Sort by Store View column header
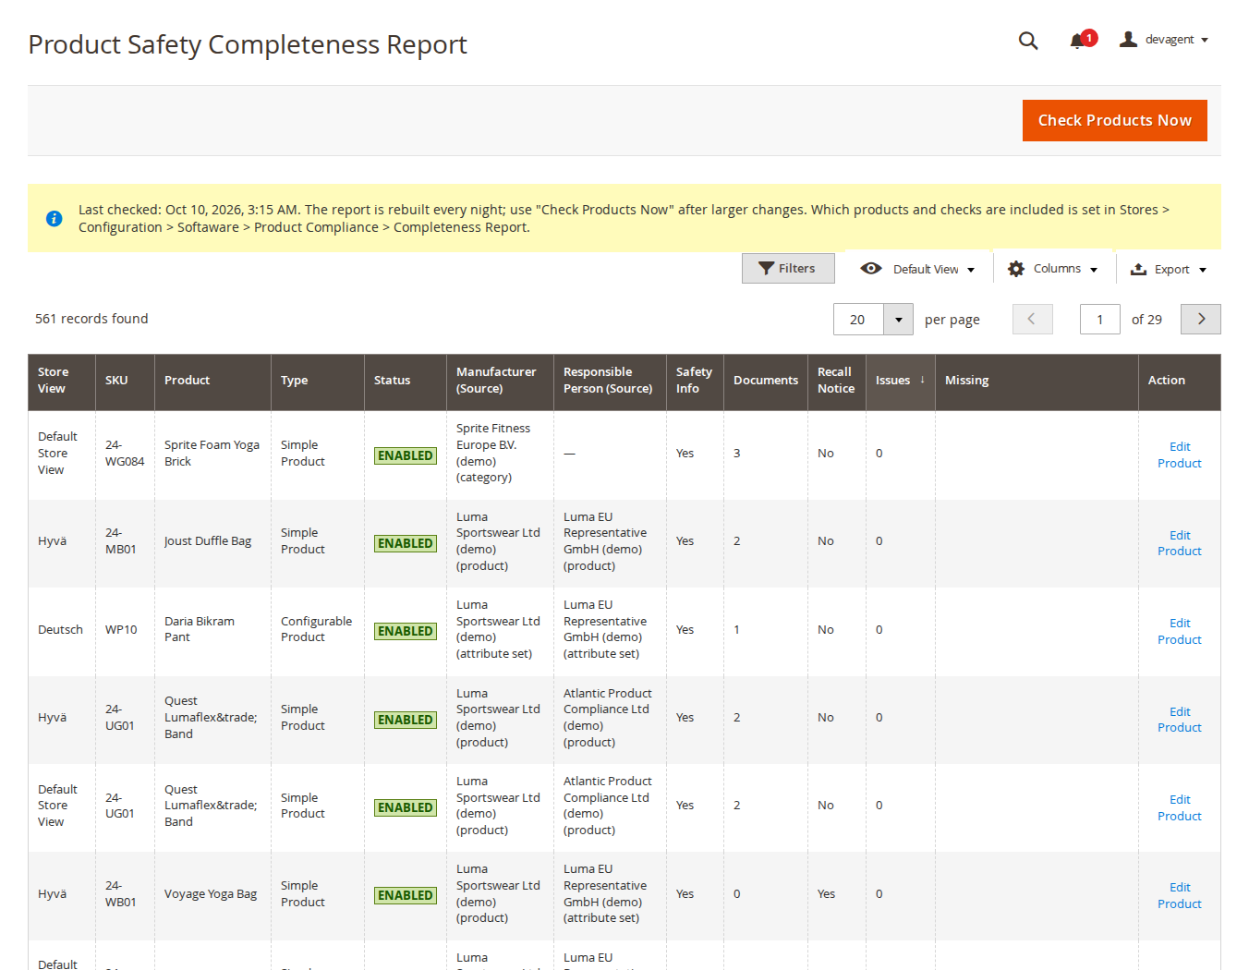Image resolution: width=1249 pixels, height=970 pixels. tap(62, 381)
